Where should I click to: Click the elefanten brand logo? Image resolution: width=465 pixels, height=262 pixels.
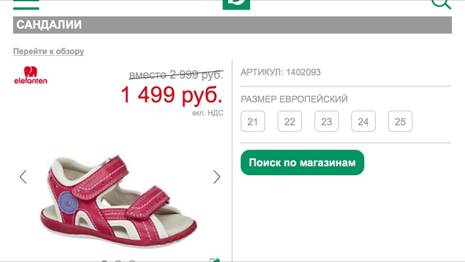(31, 75)
